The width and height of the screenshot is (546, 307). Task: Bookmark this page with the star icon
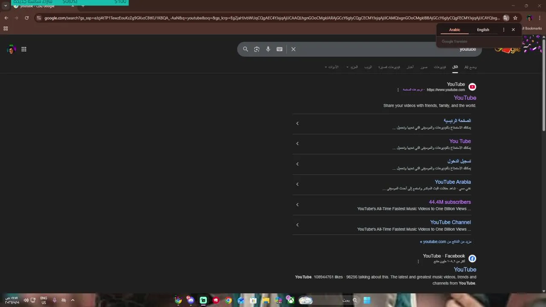(515, 18)
